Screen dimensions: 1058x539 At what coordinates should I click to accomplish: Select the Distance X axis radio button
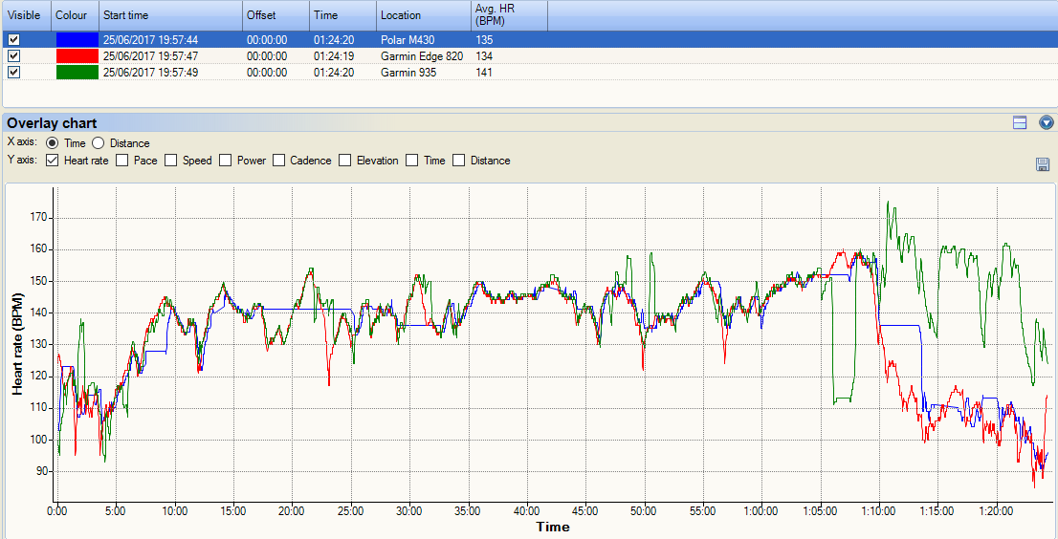click(x=98, y=142)
